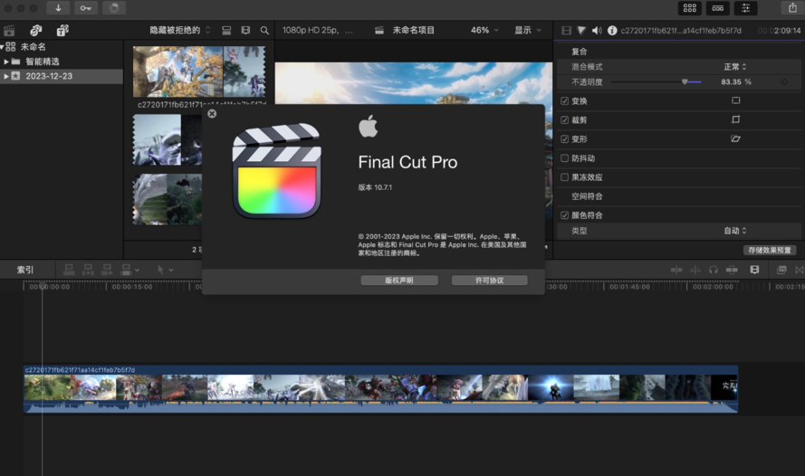Open the color inspector triangle icon

click(581, 30)
